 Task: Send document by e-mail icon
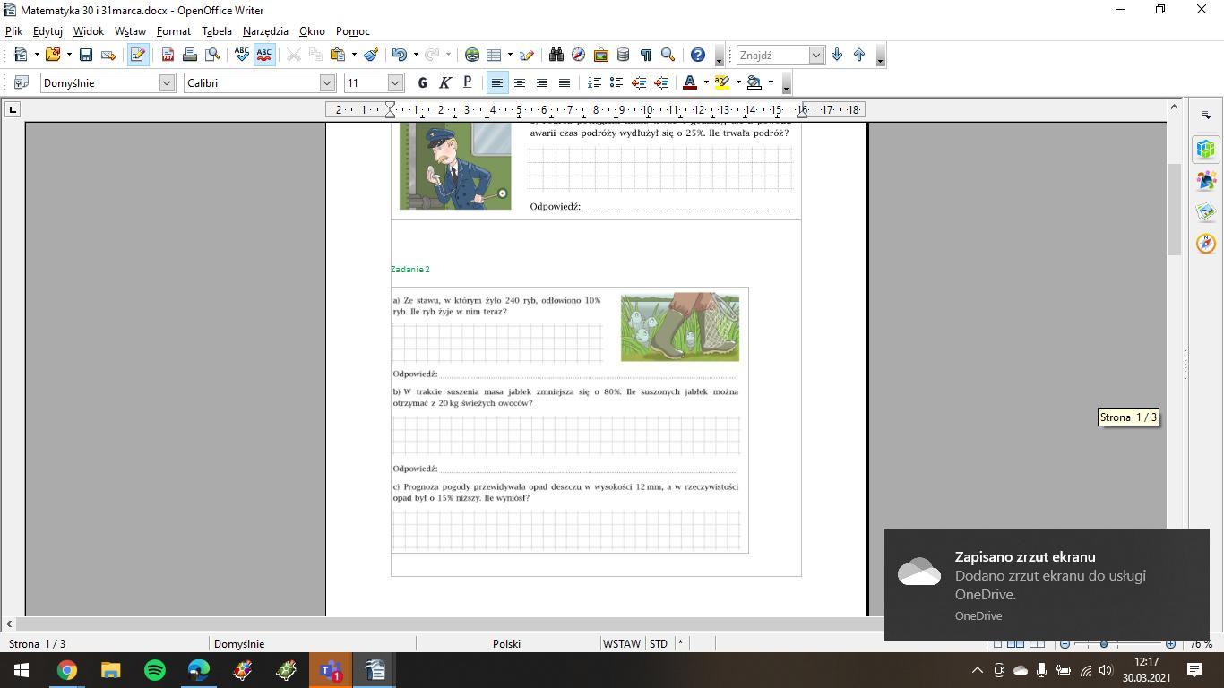click(108, 55)
